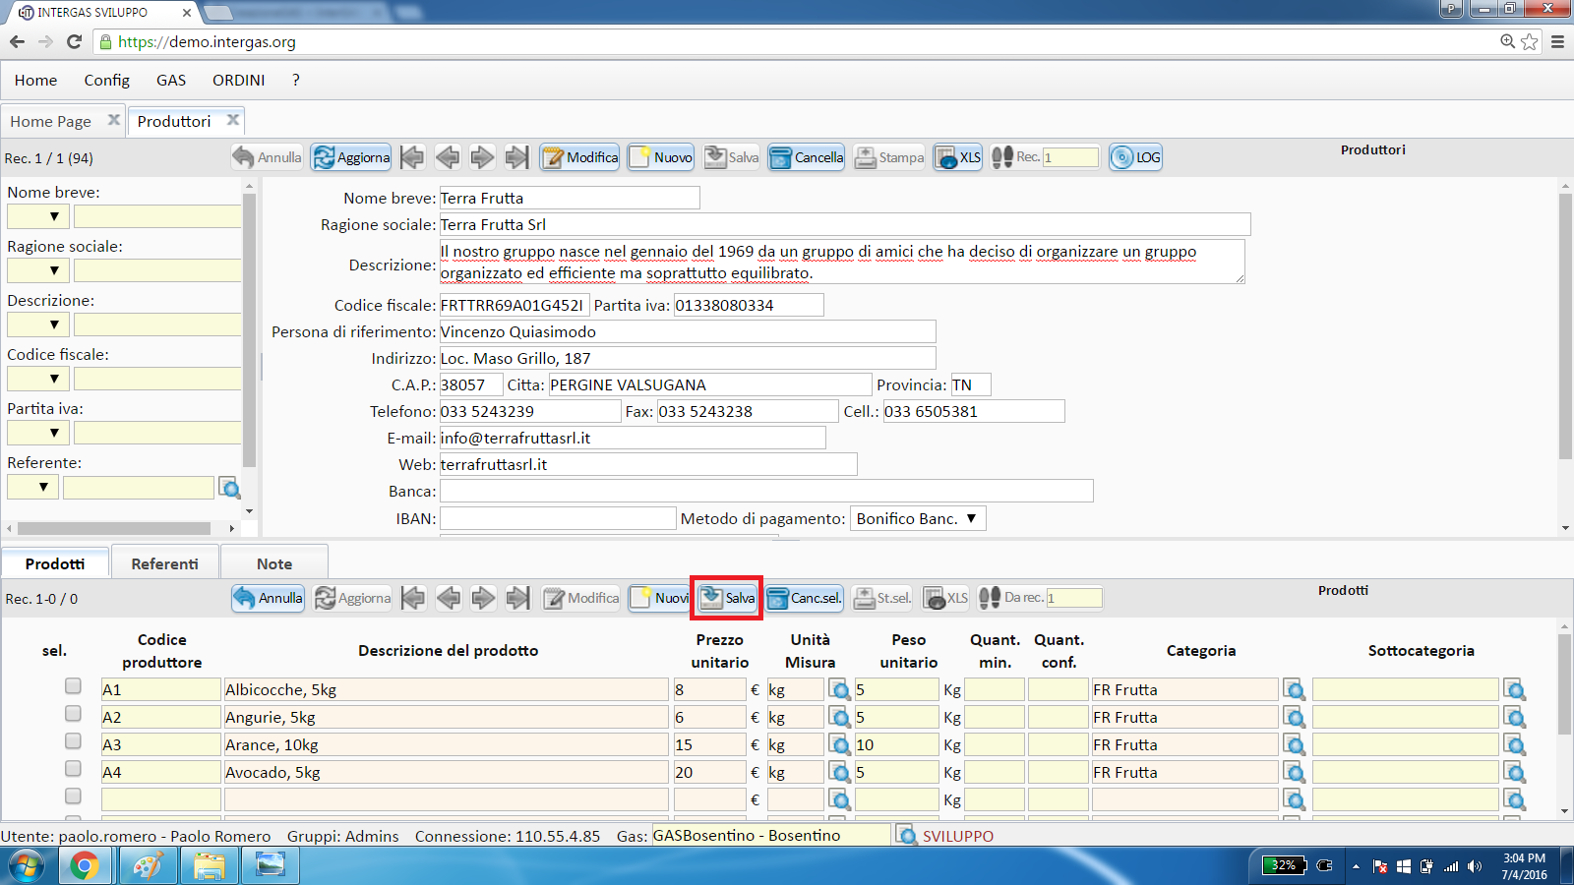Image resolution: width=1574 pixels, height=885 pixels.
Task: Click Nuovo in the Prodotti toolbar
Action: click(x=659, y=598)
